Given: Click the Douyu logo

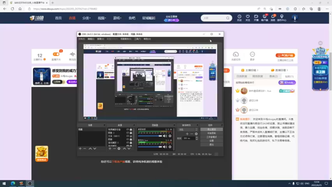Looking at the screenshot, I should pyautogui.click(x=37, y=18).
